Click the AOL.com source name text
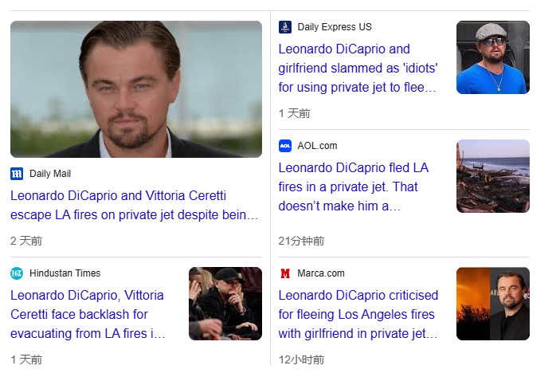The height and width of the screenshot is (377, 560). (x=317, y=146)
